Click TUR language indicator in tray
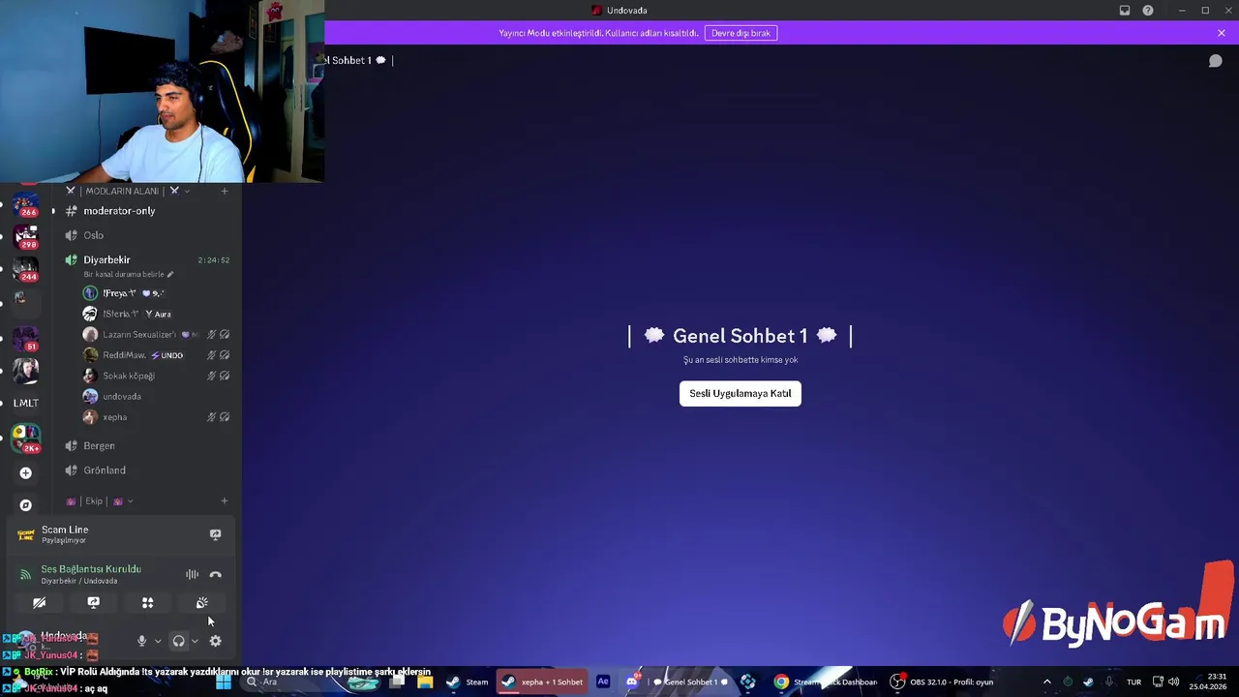The height and width of the screenshot is (697, 1239). click(x=1133, y=682)
